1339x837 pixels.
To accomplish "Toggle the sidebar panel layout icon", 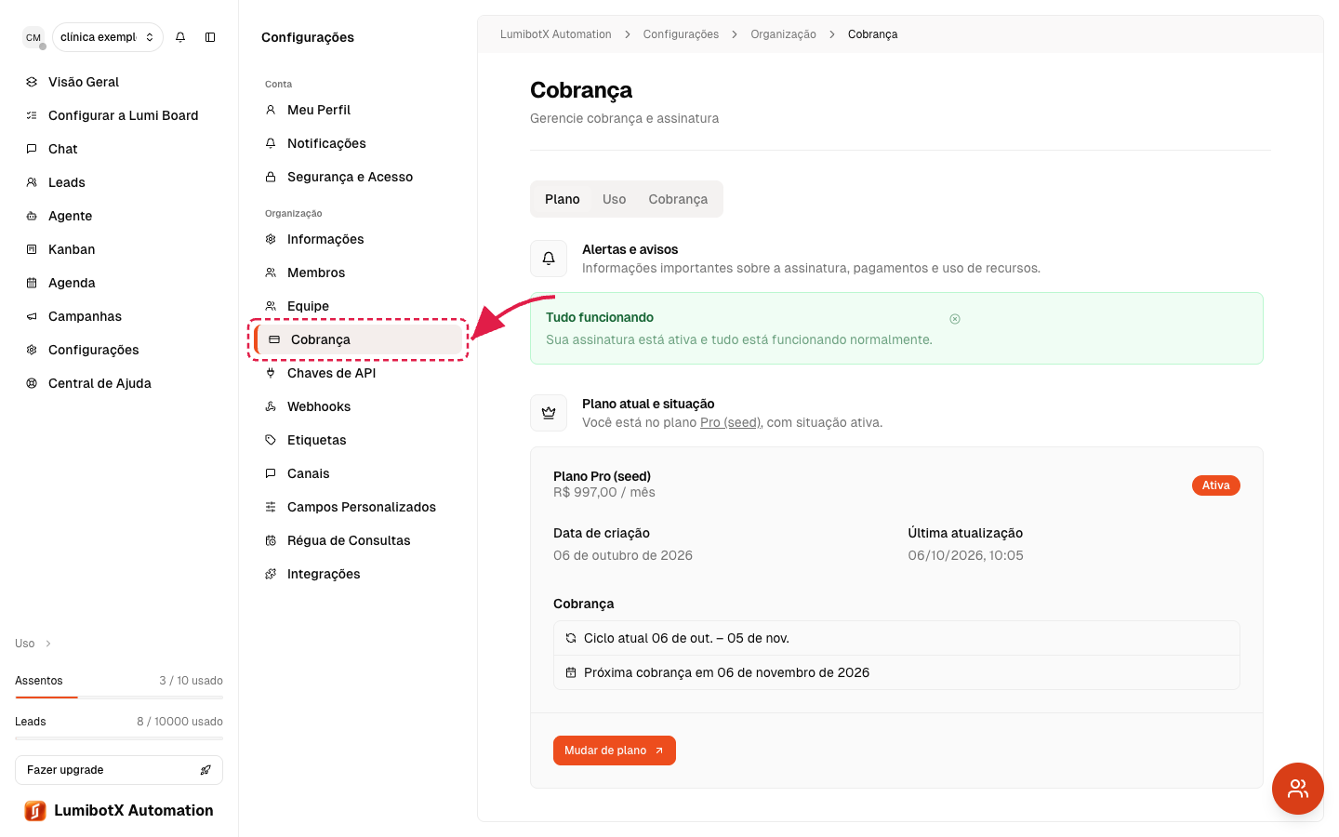I will point(210,37).
